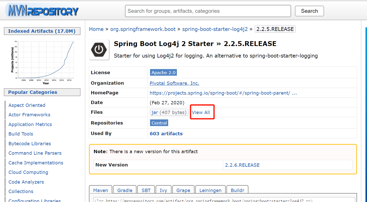The height and width of the screenshot is (202, 367).
Task: Click the Starter for using Log4j2 description
Action: pyautogui.click(x=216, y=56)
